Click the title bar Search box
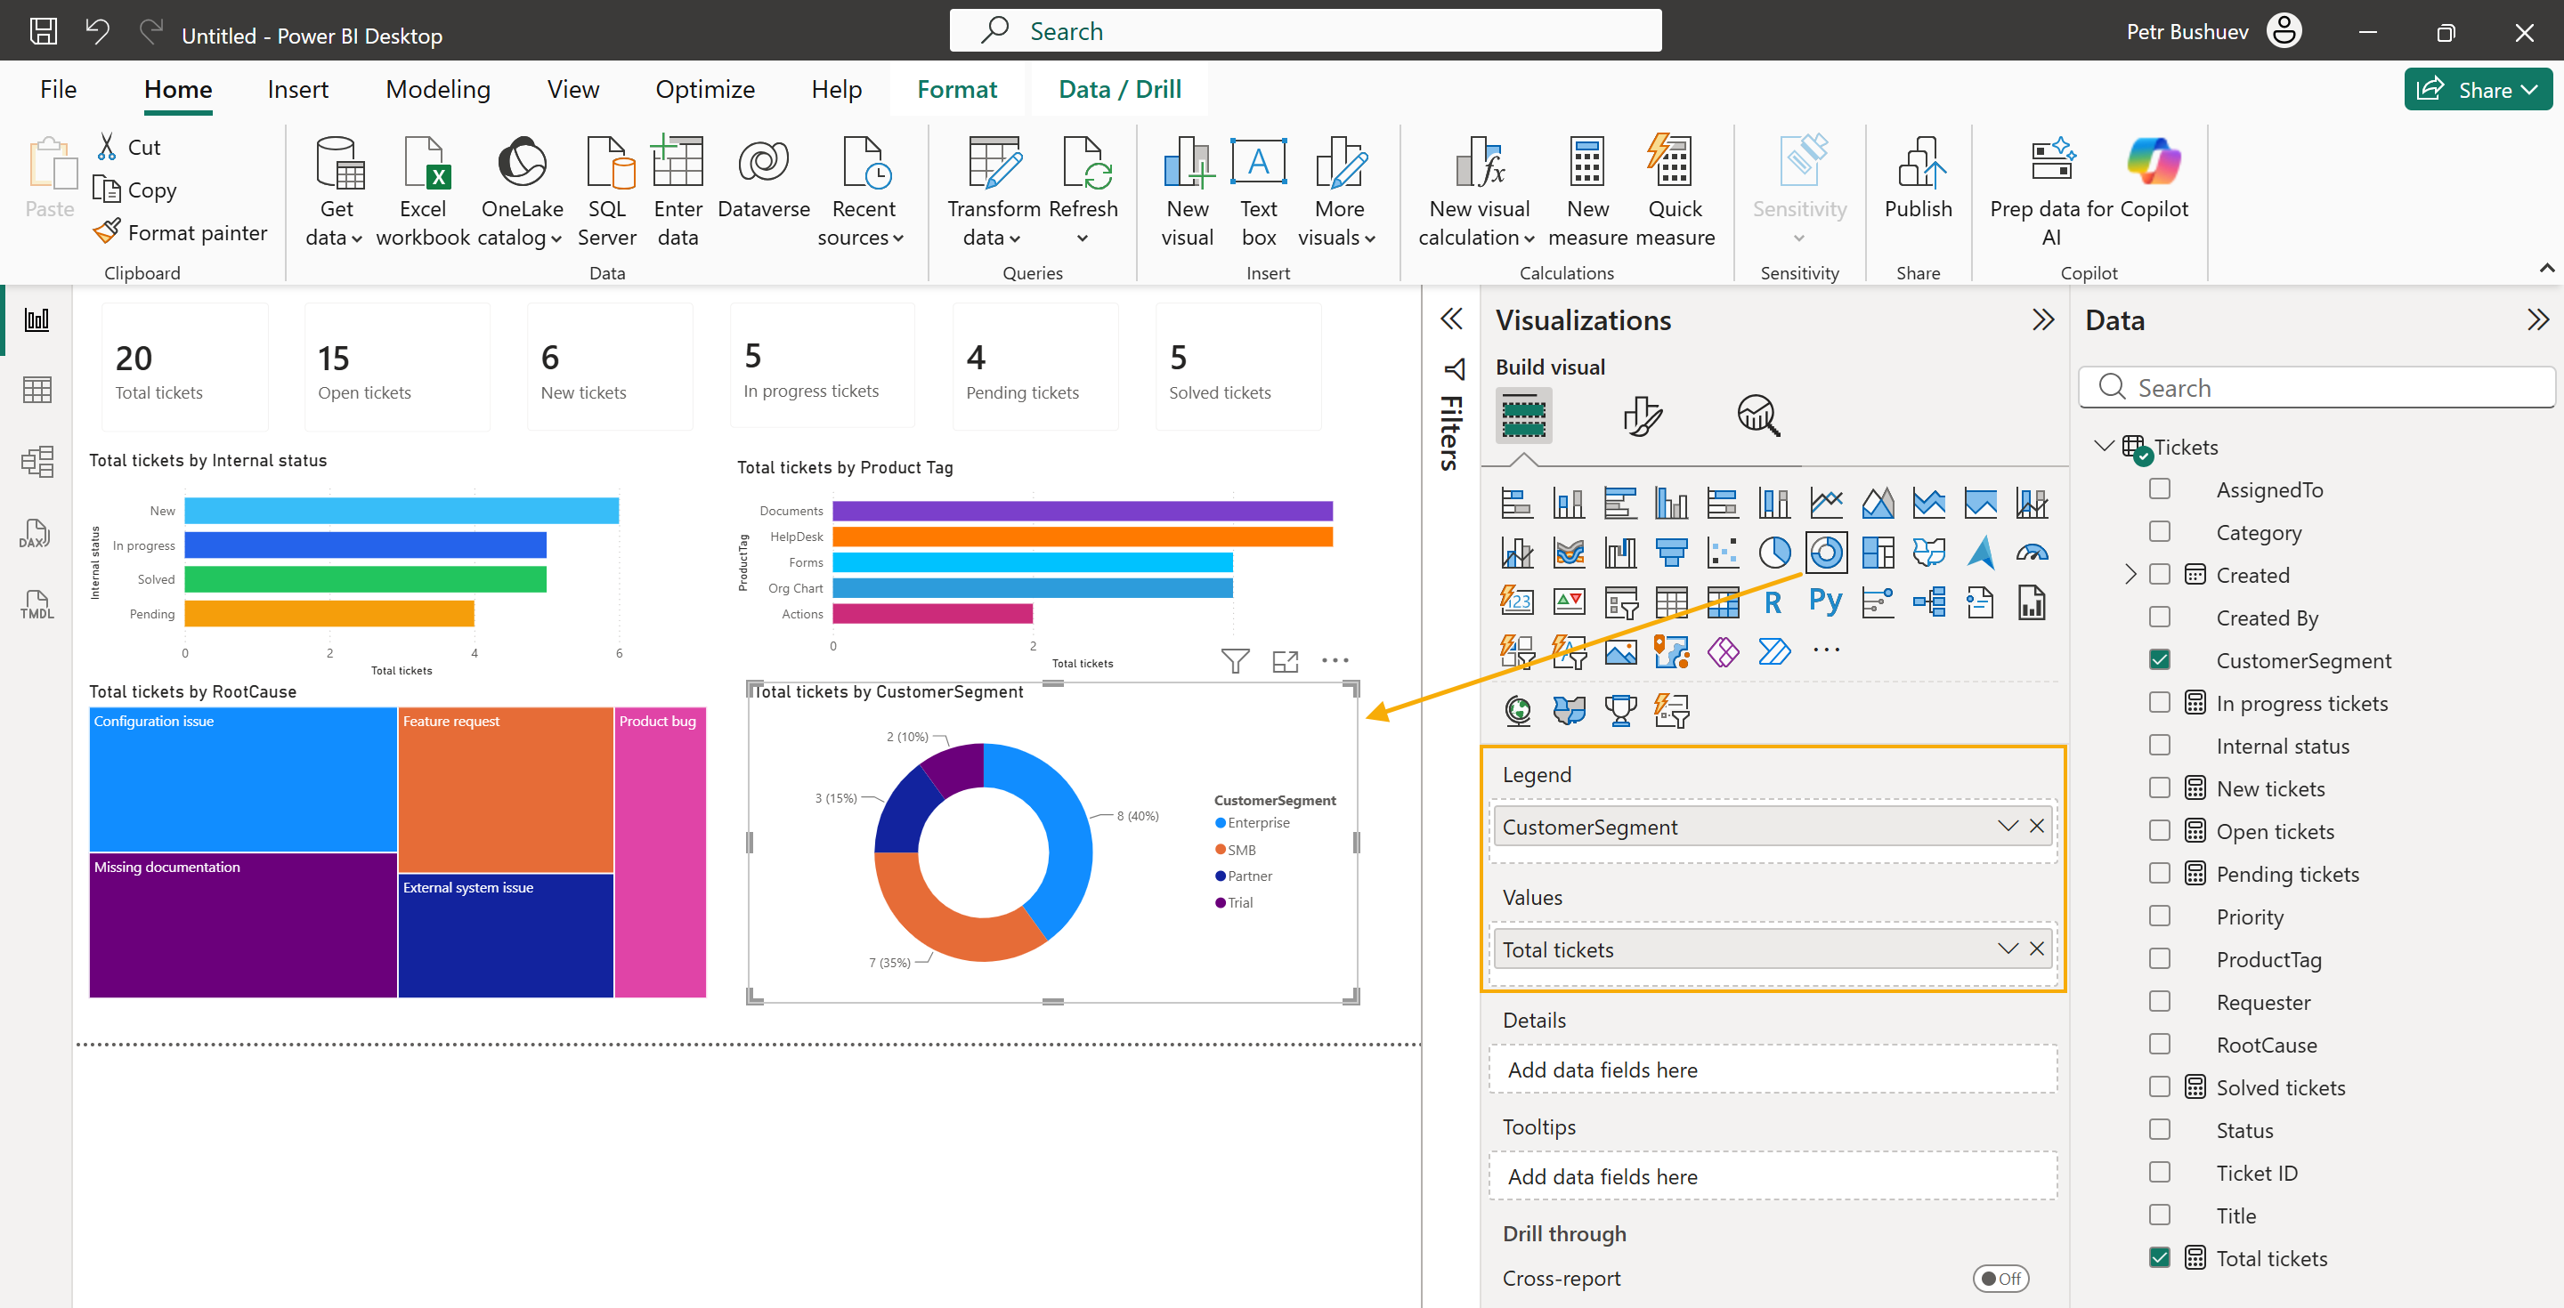 coord(1305,31)
